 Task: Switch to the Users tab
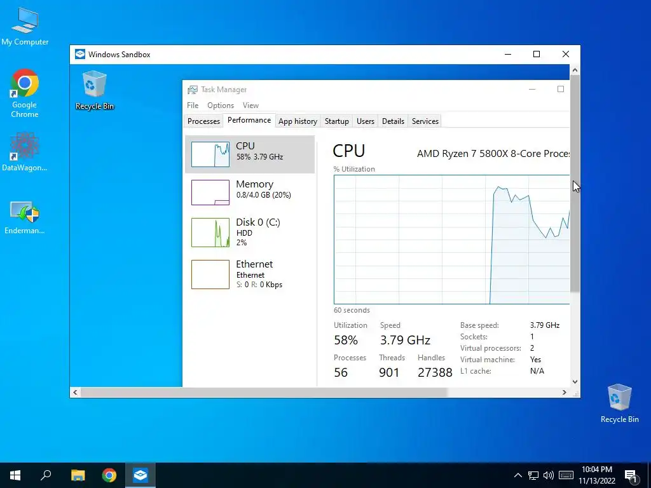click(366, 121)
